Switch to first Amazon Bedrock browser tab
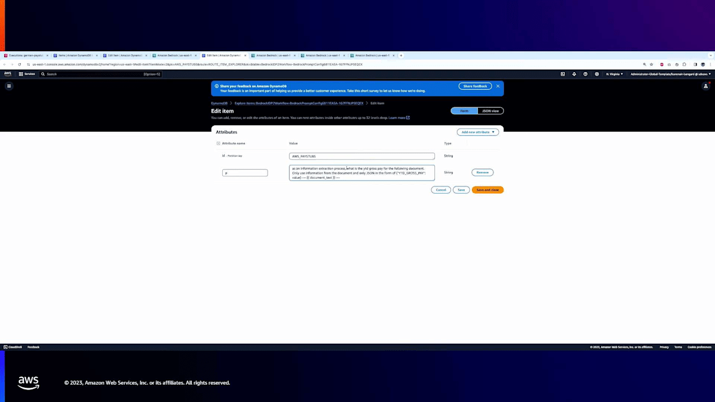715x402 pixels. point(174,55)
